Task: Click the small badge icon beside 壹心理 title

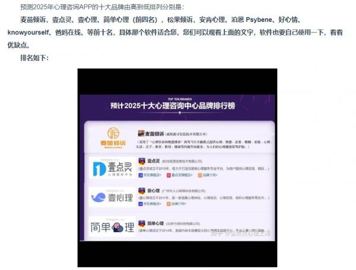Action: 142,191
